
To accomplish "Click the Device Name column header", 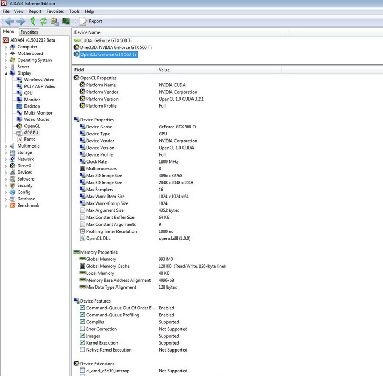I will pyautogui.click(x=180, y=32).
